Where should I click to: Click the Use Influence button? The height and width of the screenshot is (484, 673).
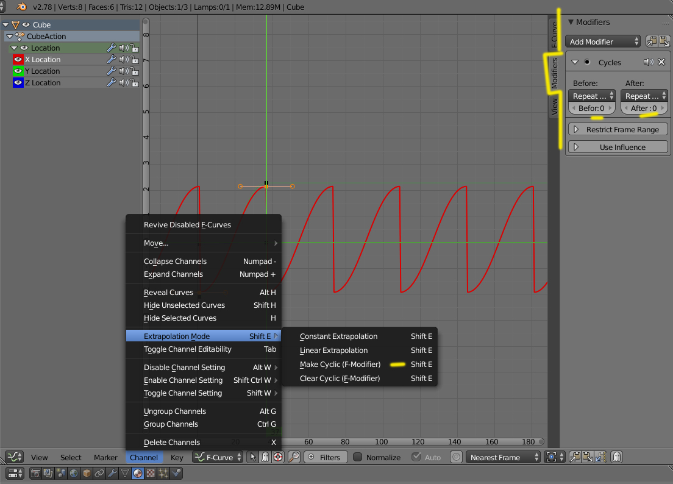pyautogui.click(x=618, y=148)
